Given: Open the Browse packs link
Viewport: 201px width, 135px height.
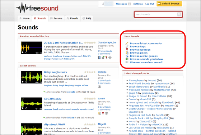Looking at the screenshot, I should [139, 53].
